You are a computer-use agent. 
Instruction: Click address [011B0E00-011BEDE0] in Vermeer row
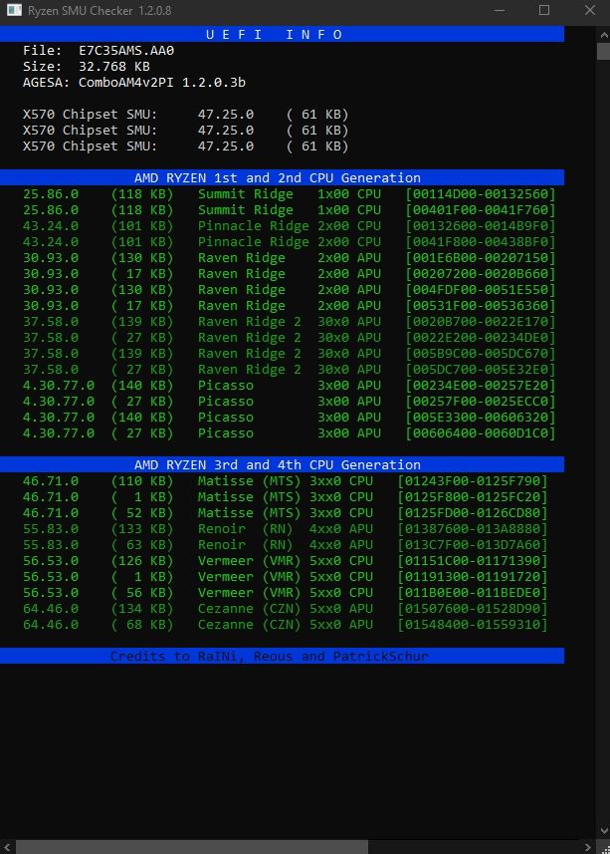pos(473,593)
